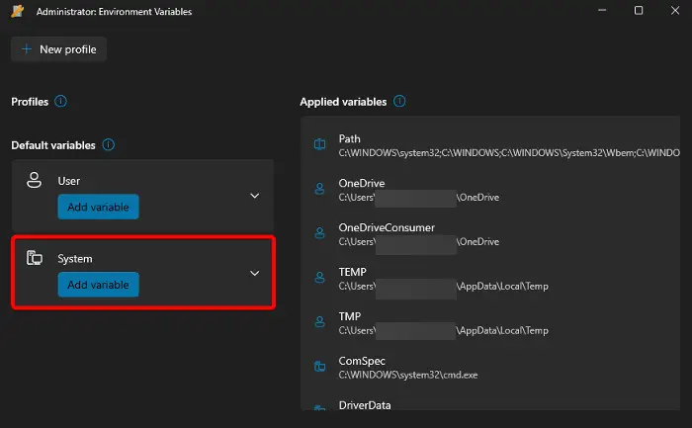Select the DriverData variable name
The height and width of the screenshot is (428, 692).
click(x=365, y=405)
